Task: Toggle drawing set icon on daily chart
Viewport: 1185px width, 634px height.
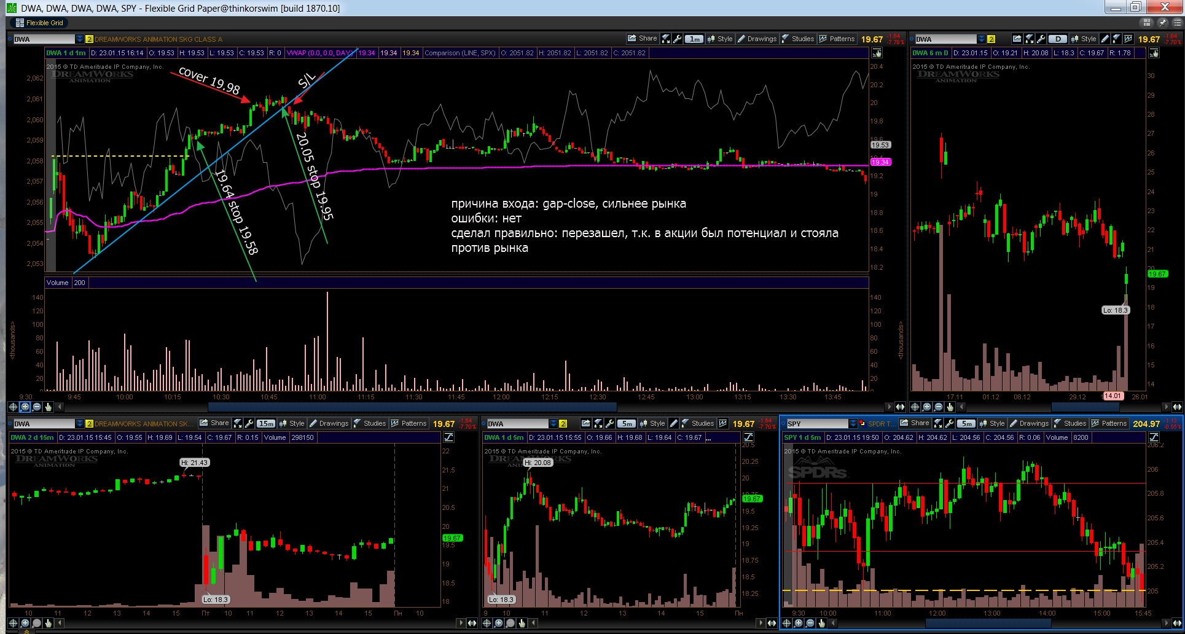Action: point(1154,53)
